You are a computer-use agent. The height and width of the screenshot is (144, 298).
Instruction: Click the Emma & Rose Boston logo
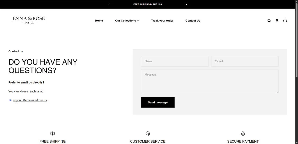click(29, 20)
